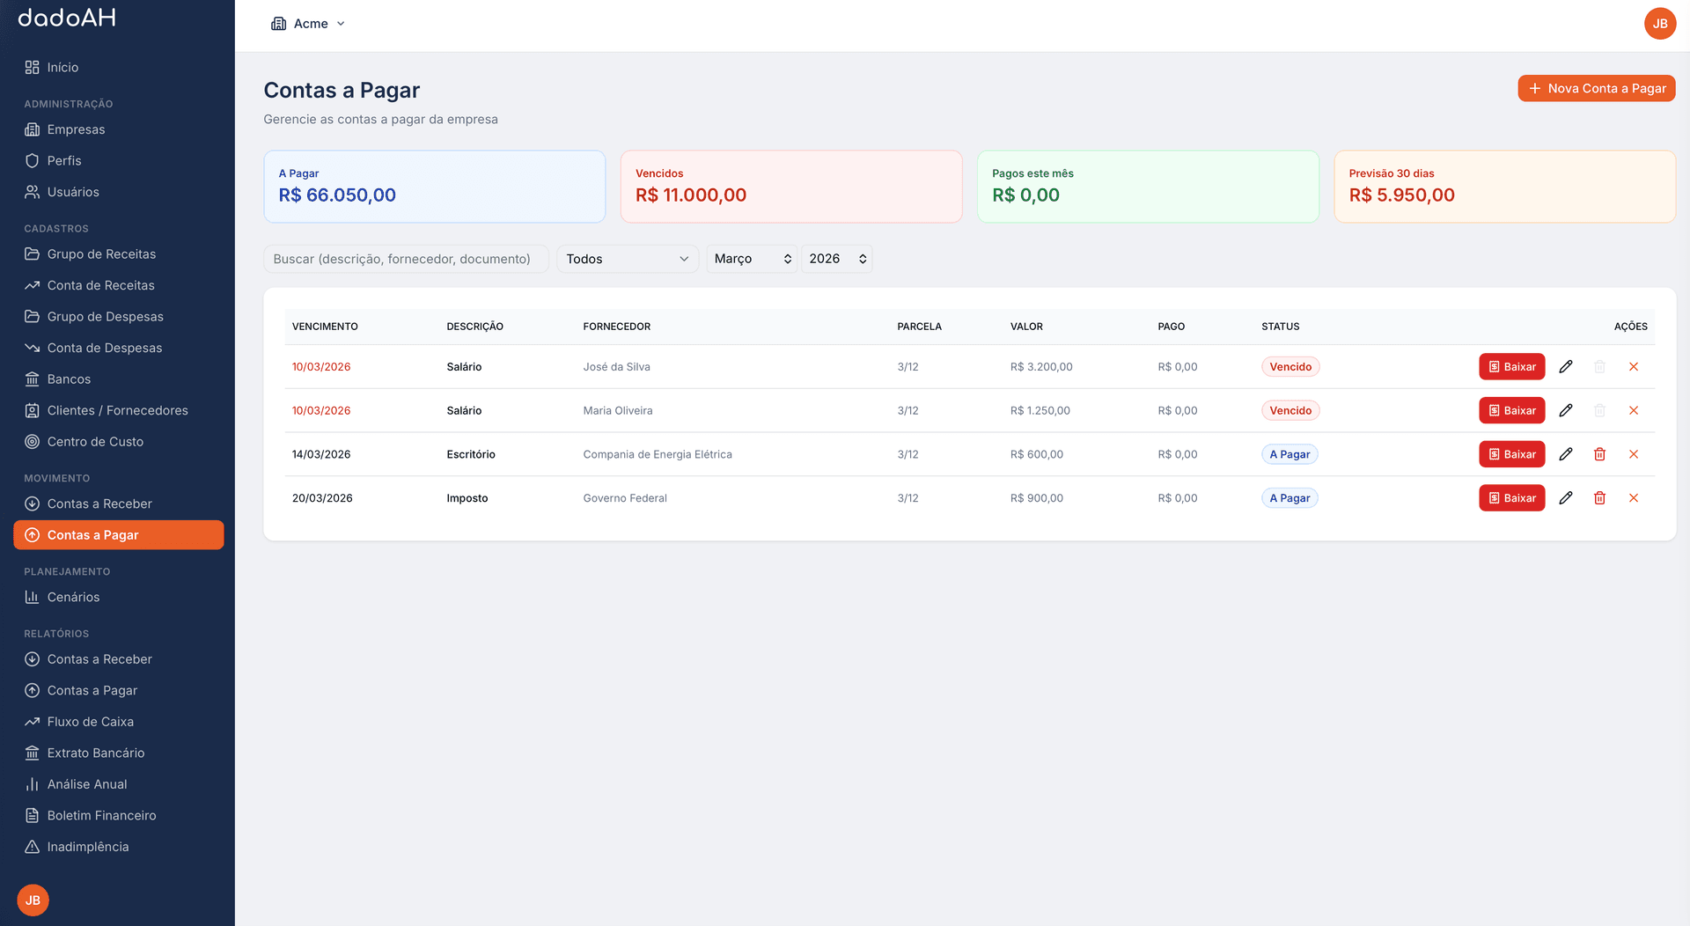Click the trash icon on Imposto row
The image size is (1690, 926).
point(1599,498)
